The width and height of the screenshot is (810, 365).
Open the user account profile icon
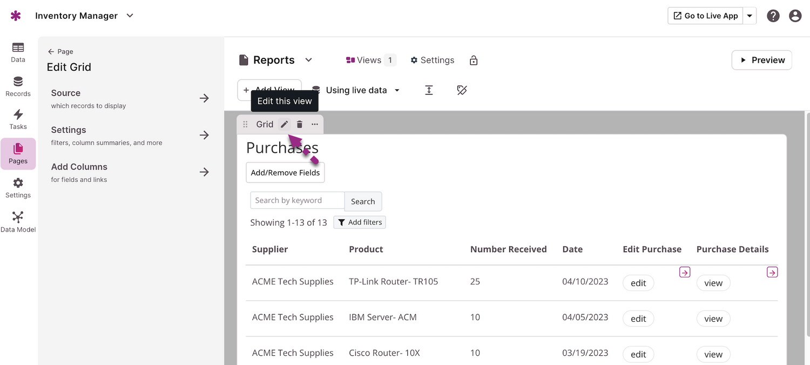tap(795, 16)
